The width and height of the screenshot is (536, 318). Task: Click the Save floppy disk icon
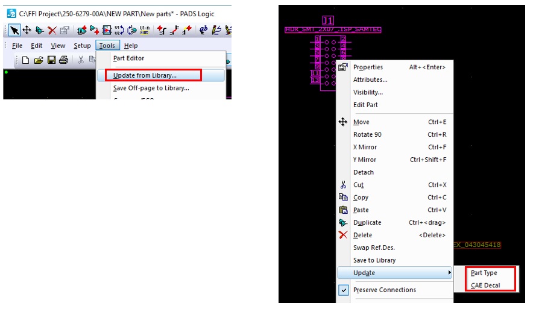pos(51,60)
